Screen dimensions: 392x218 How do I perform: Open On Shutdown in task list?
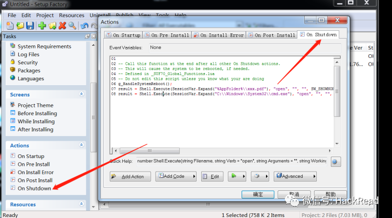tap(34, 188)
